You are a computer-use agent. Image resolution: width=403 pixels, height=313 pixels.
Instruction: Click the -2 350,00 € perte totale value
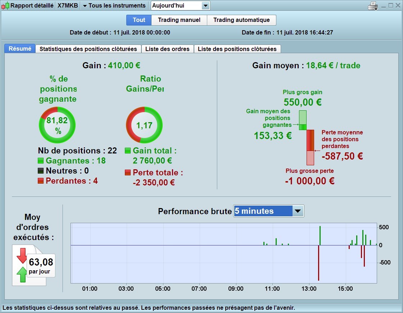(x=154, y=183)
